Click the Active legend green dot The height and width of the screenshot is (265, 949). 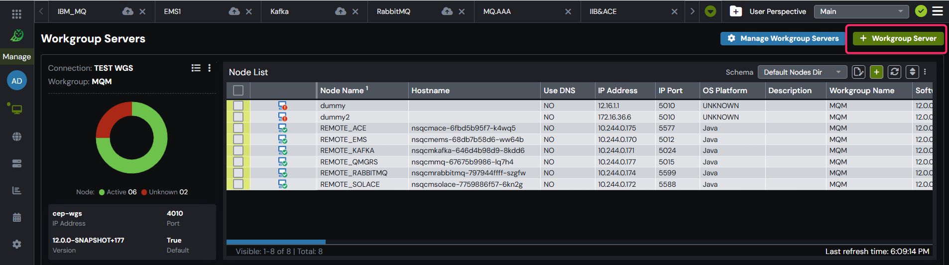(x=102, y=192)
